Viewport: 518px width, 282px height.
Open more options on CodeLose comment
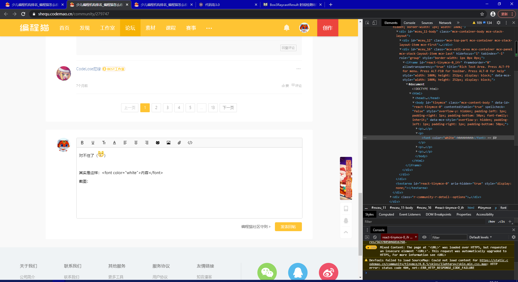[298, 69]
